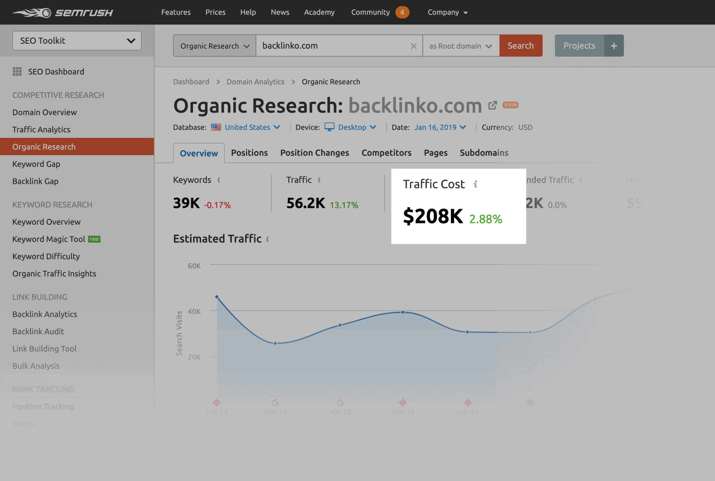Click inside the backlinko.com search field
The image size is (715, 481).
(x=332, y=45)
